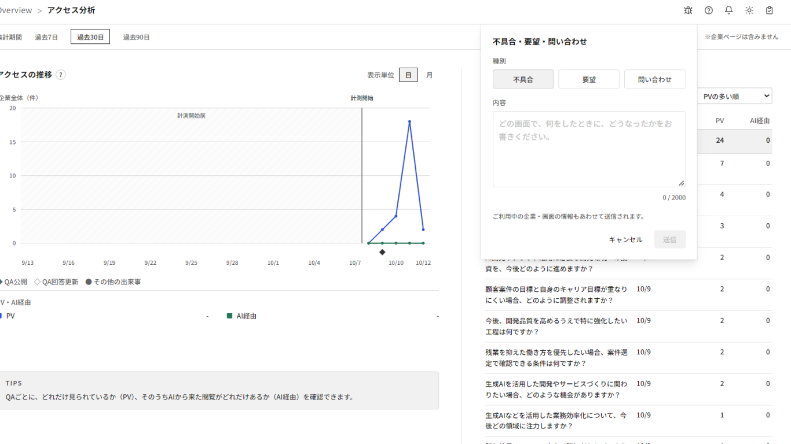Click the help icon beside アクセスの推移

coord(61,75)
